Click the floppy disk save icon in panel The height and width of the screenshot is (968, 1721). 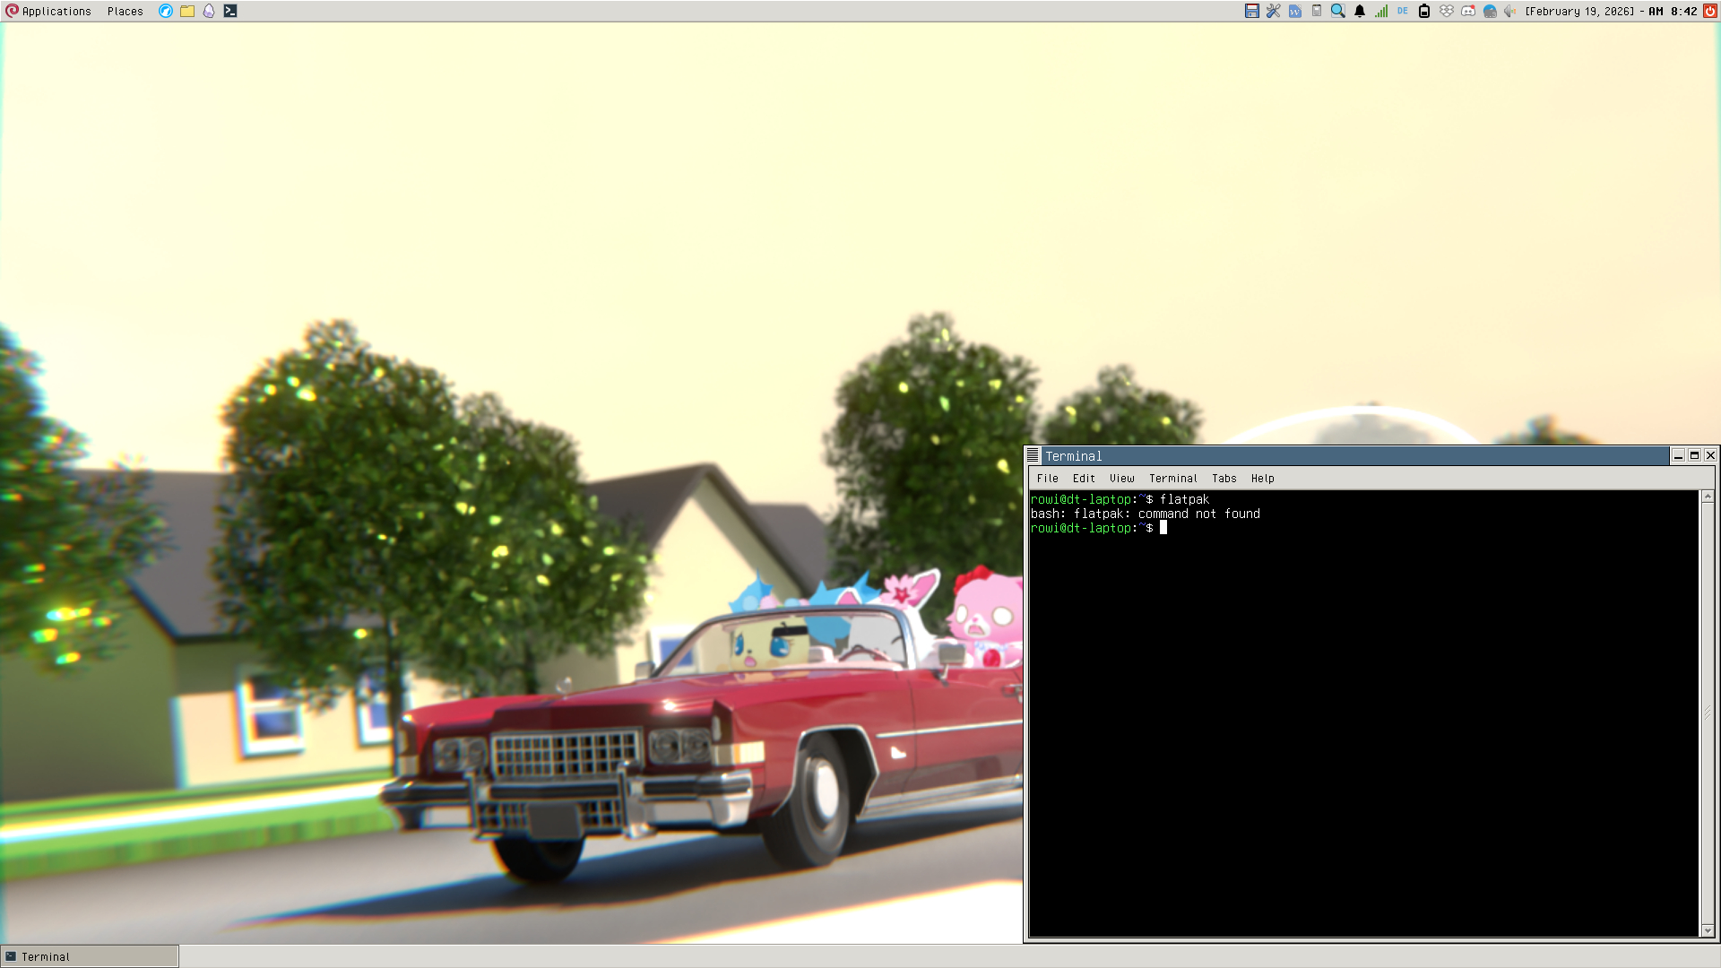coord(1252,11)
